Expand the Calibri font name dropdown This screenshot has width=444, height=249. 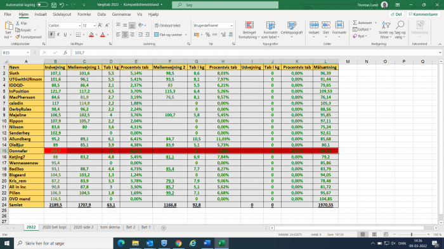pyautogui.click(x=79, y=25)
